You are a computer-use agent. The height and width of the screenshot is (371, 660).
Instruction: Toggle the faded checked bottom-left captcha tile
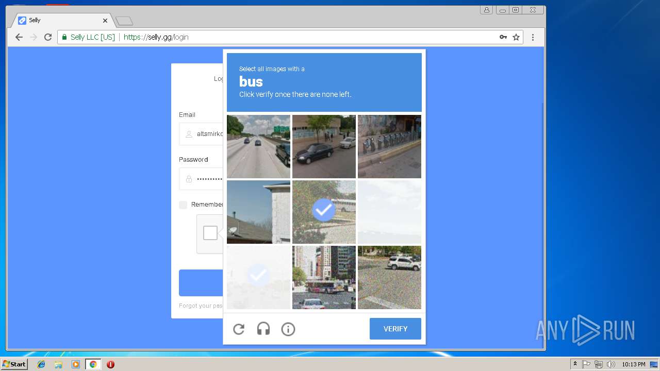click(x=258, y=277)
